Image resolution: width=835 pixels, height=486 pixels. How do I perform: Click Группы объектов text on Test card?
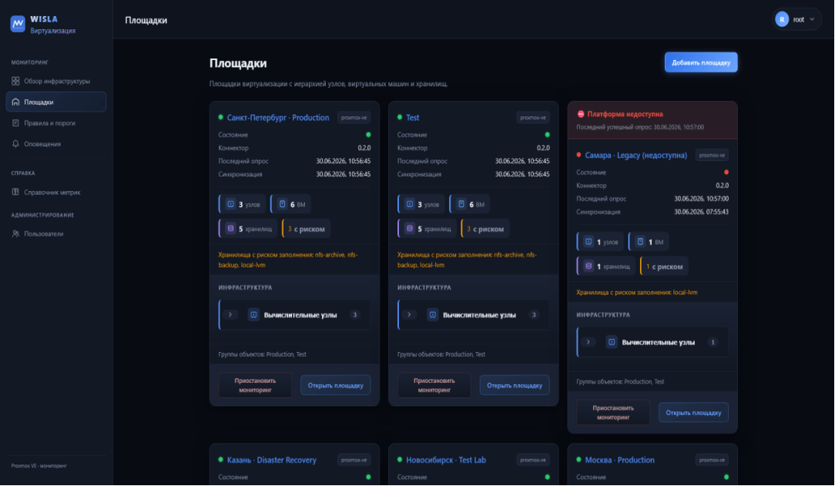coord(441,354)
